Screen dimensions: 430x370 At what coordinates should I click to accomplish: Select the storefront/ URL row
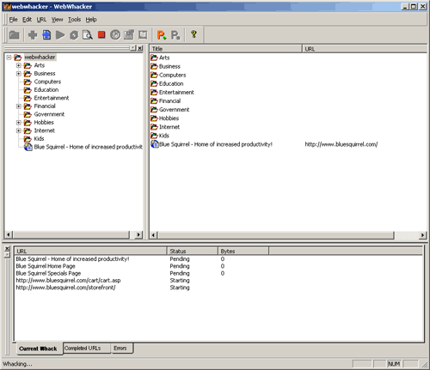click(x=65, y=288)
